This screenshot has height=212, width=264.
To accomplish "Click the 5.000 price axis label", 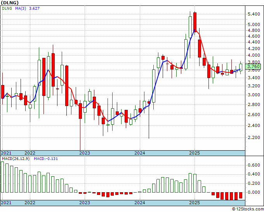I will 254,24.
